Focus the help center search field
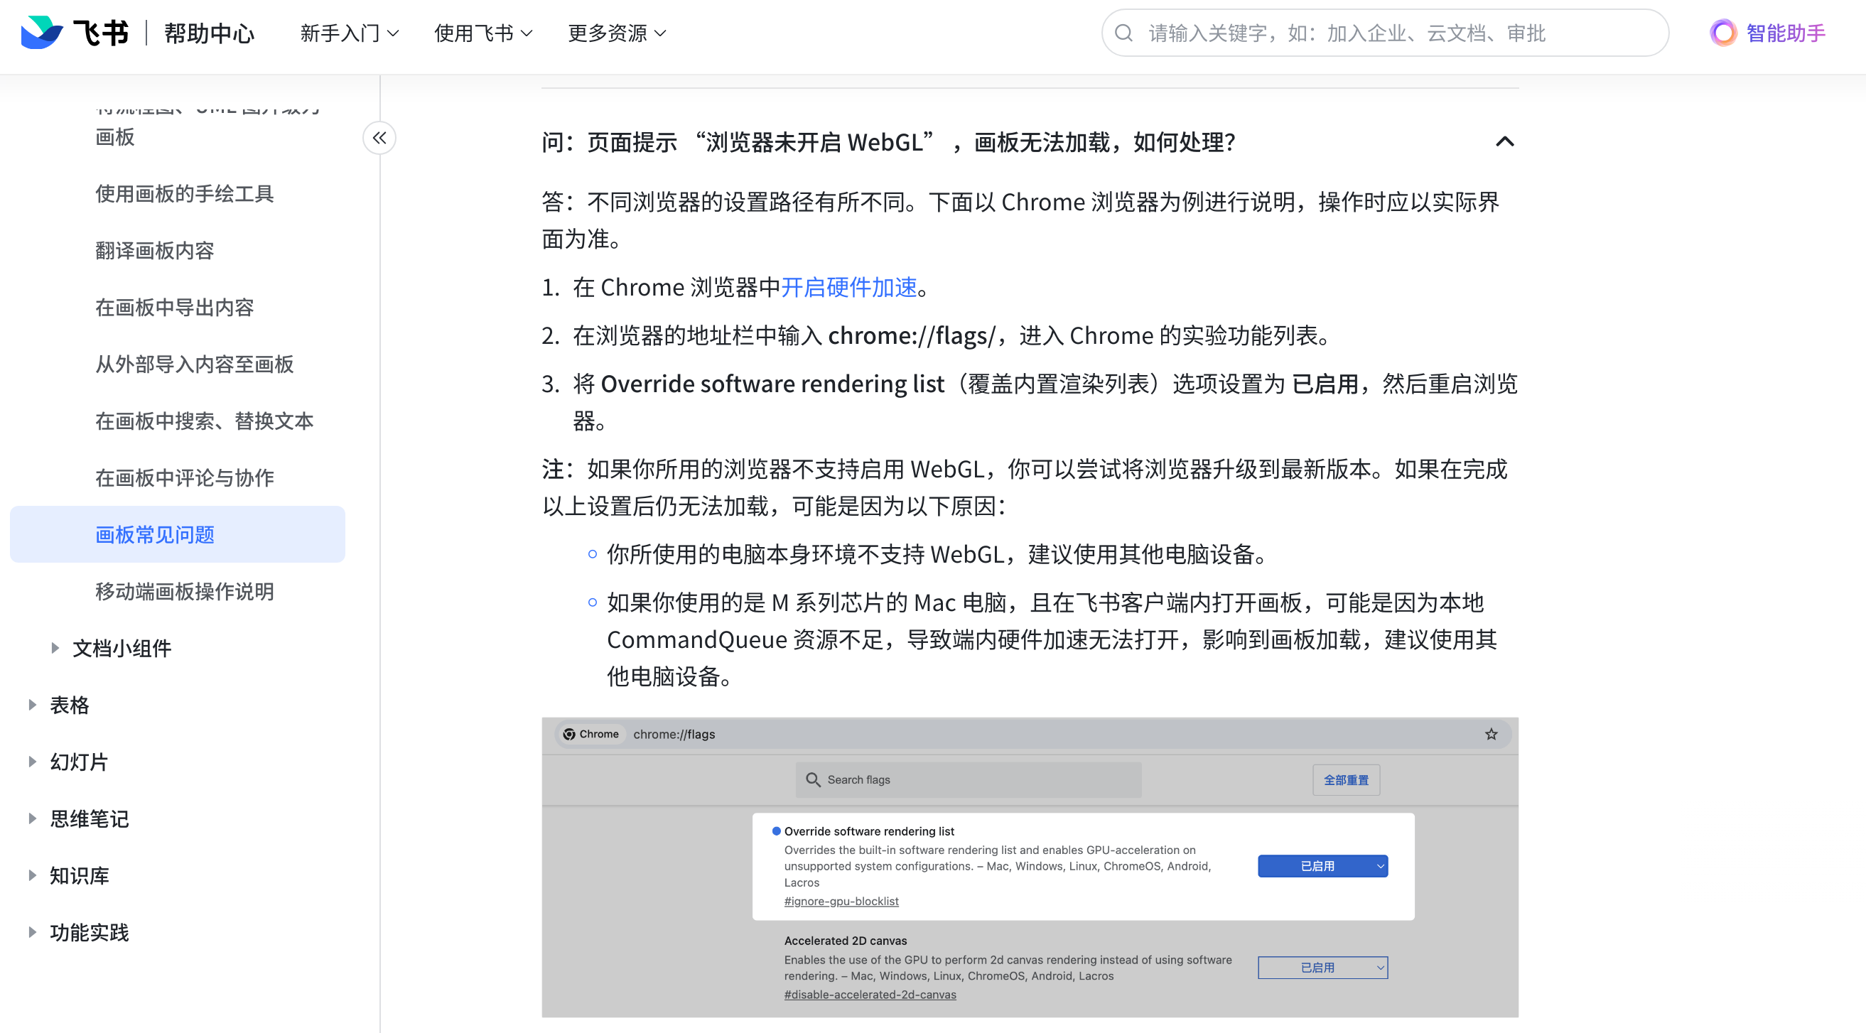1866x1033 pixels. 1385,33
